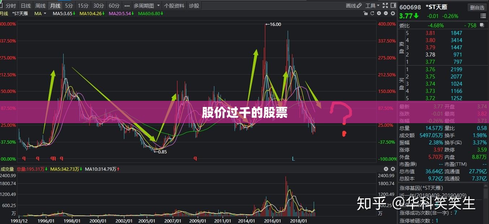Select sell level 2 price 3.78
The height and width of the screenshot is (224, 489).
pos(430,55)
